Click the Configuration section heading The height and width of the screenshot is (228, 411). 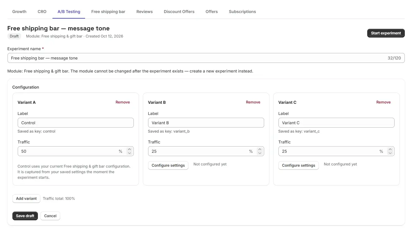(x=26, y=87)
